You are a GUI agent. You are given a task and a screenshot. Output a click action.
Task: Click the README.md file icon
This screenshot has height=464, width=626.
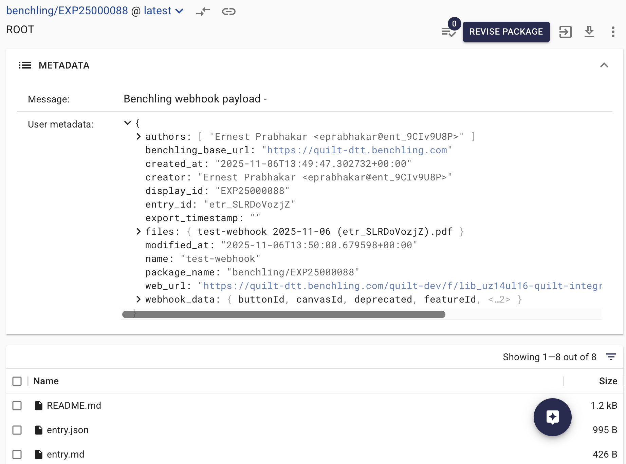coord(39,406)
